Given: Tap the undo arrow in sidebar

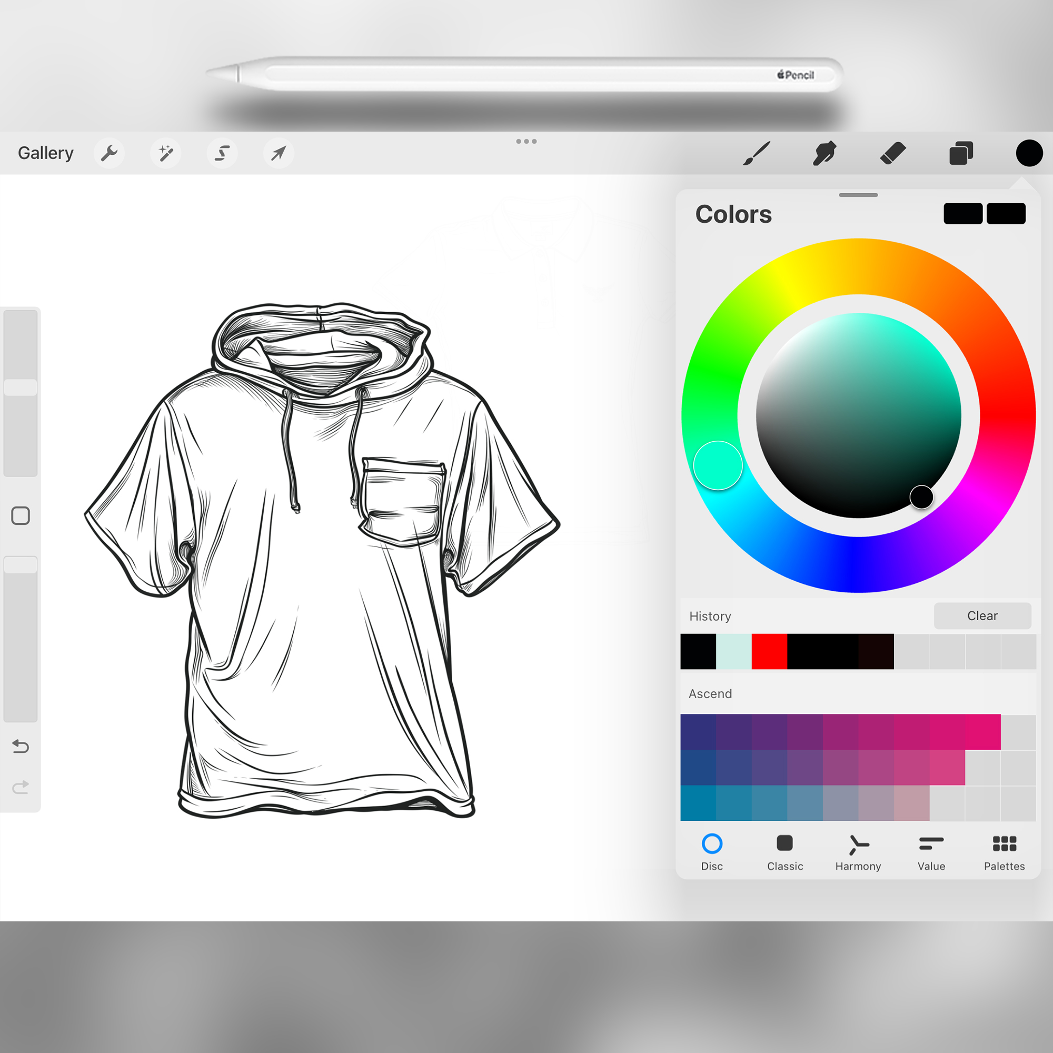Looking at the screenshot, I should coord(21,746).
